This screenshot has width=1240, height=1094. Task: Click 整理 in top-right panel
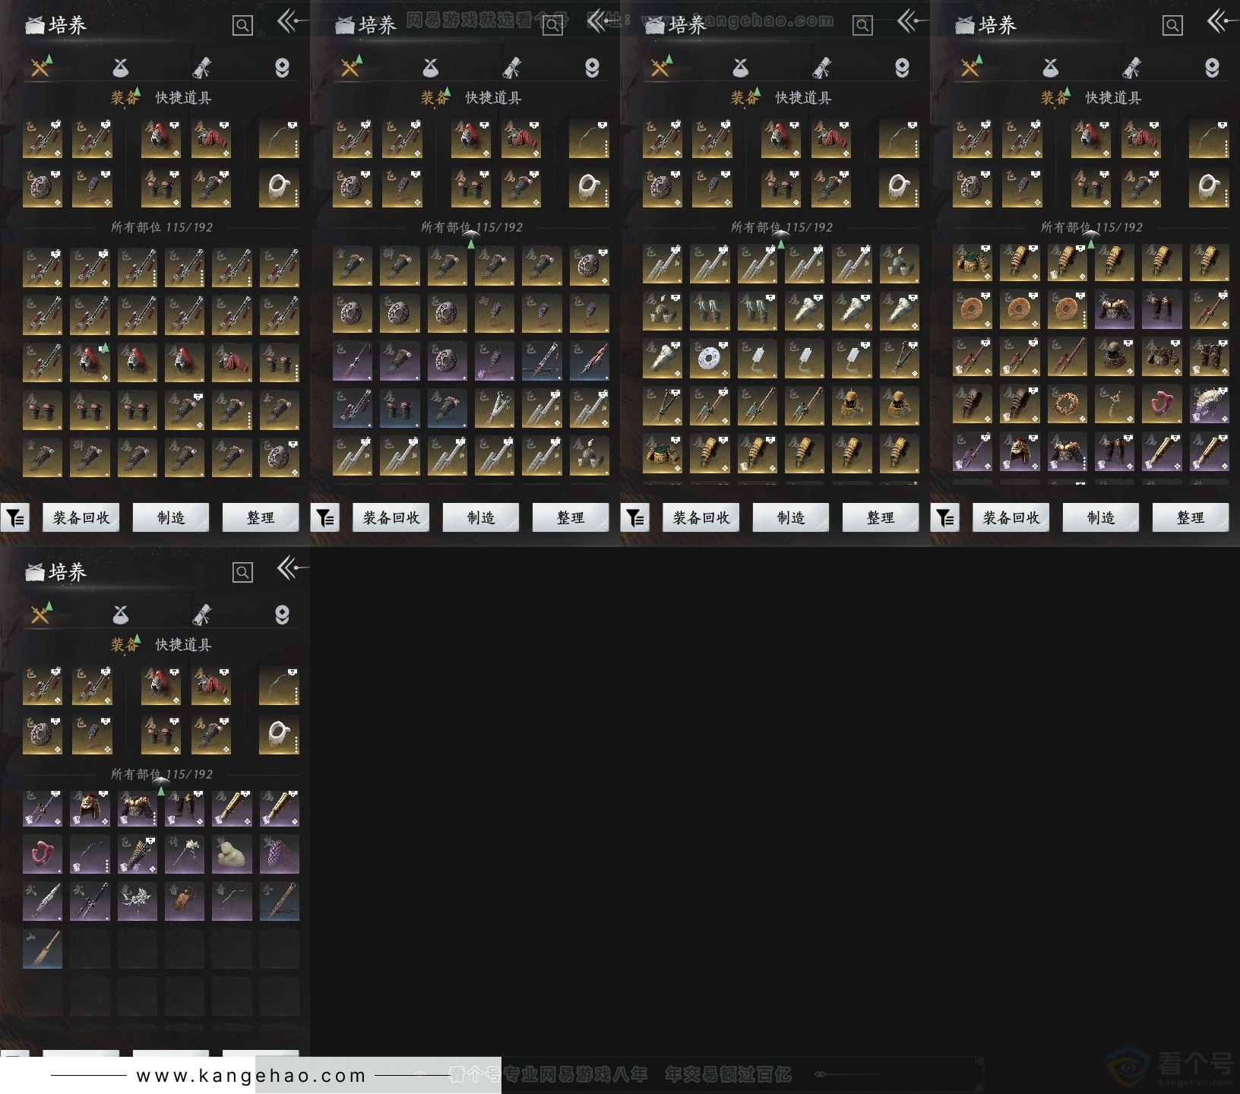(1191, 518)
